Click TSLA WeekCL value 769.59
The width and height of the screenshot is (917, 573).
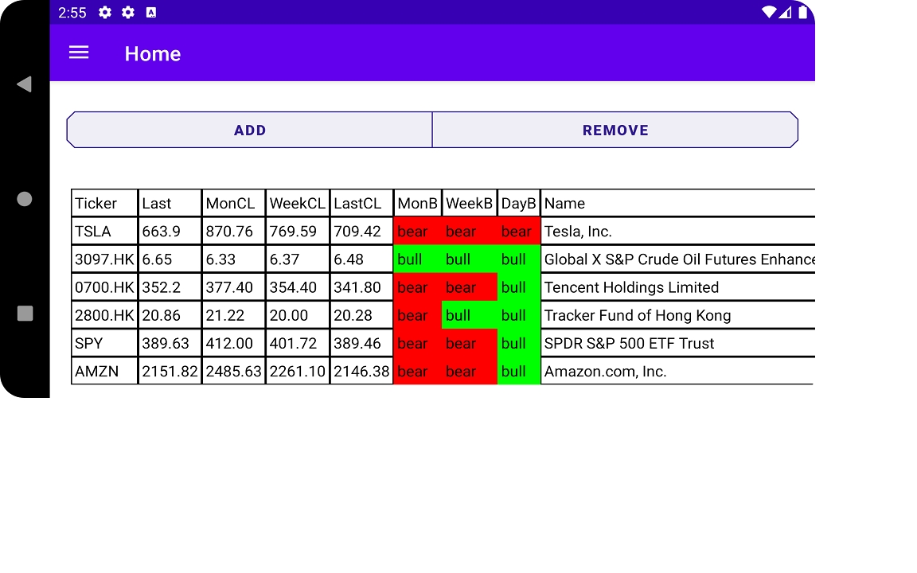point(298,232)
